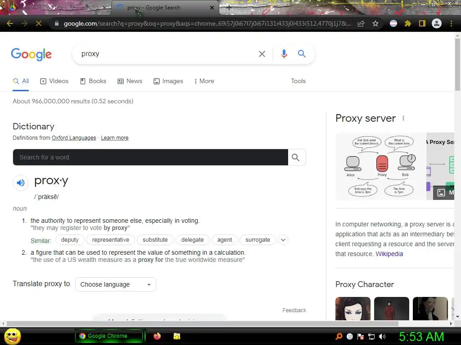Open the Alice Proxy Bob diagram image
The height and width of the screenshot is (345, 461).
(381, 166)
